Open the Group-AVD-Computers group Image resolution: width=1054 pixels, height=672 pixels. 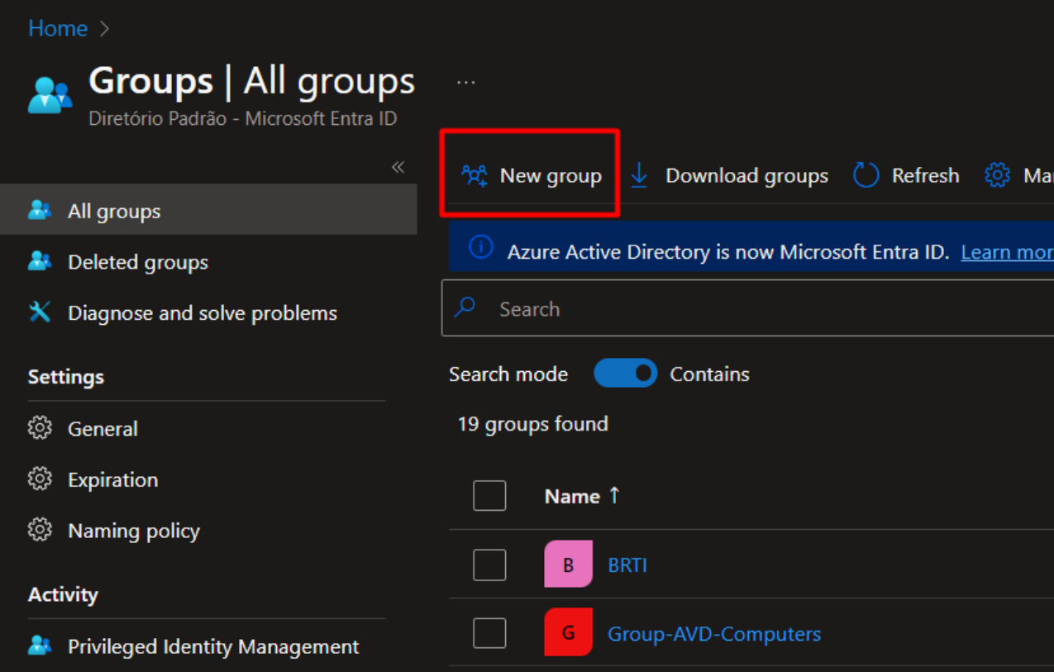click(714, 634)
